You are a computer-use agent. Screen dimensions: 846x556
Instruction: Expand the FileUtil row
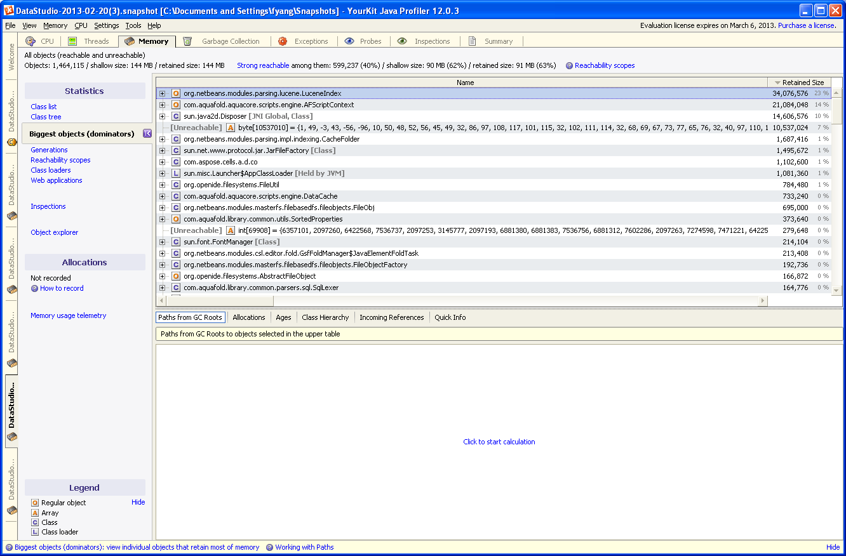[x=163, y=185]
